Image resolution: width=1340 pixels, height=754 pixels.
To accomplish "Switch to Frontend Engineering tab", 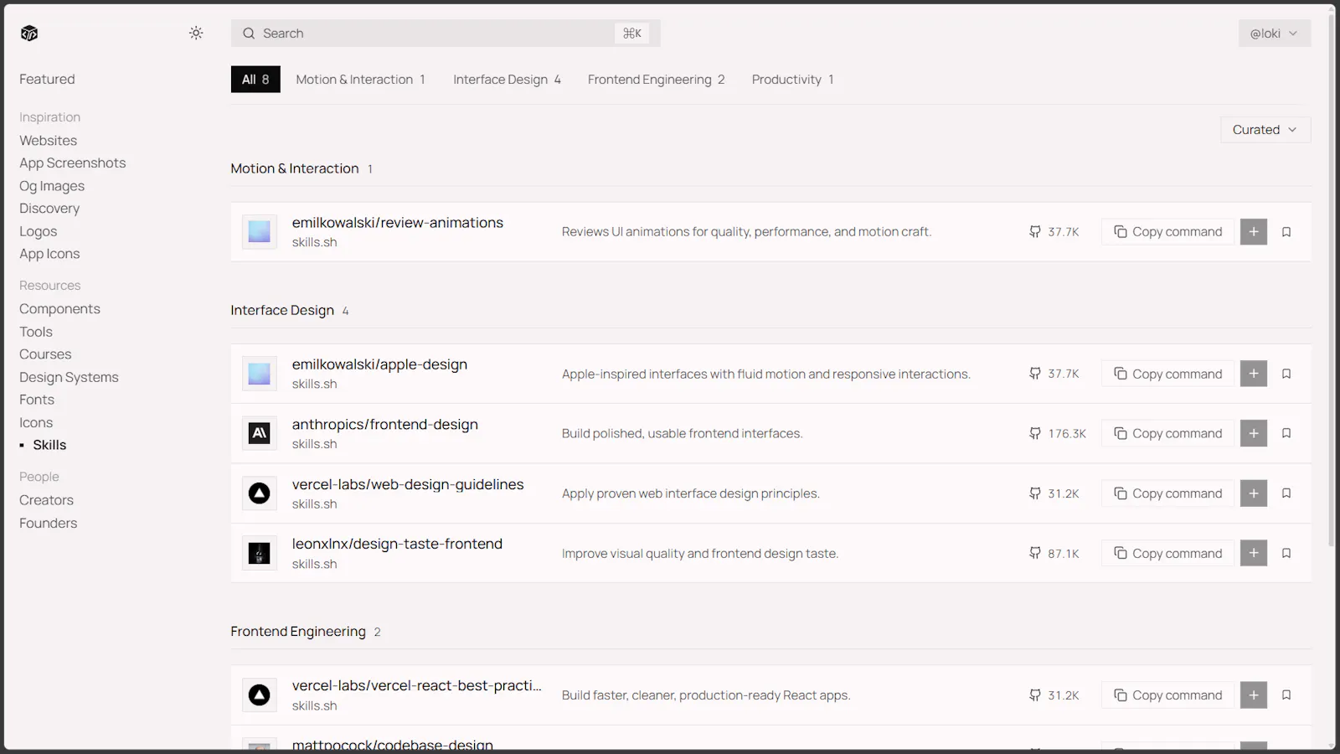I will 657,80.
